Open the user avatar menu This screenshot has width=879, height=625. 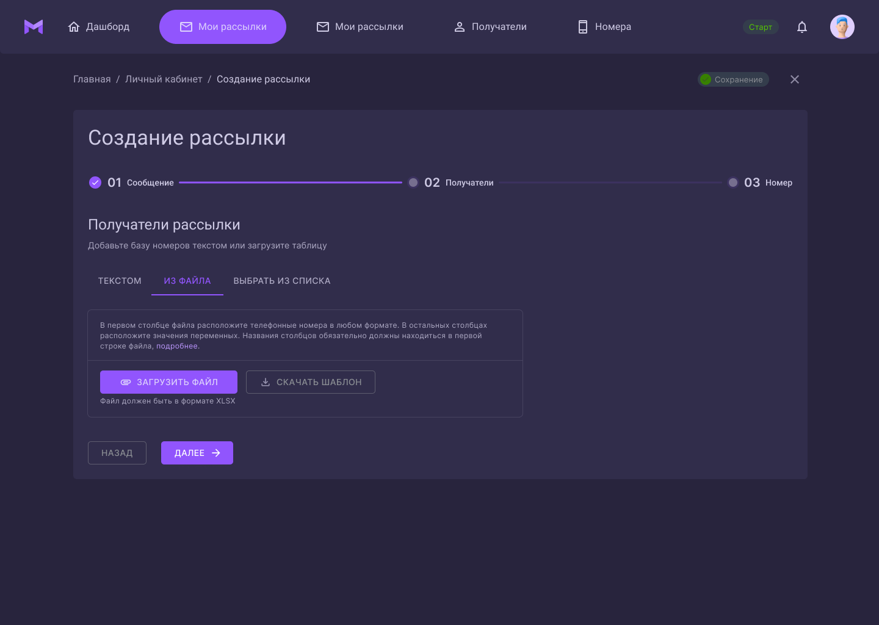(842, 26)
